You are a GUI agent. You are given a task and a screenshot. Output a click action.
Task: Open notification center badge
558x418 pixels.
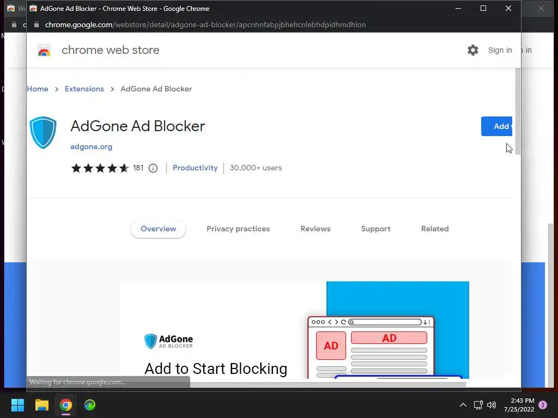coord(543,405)
